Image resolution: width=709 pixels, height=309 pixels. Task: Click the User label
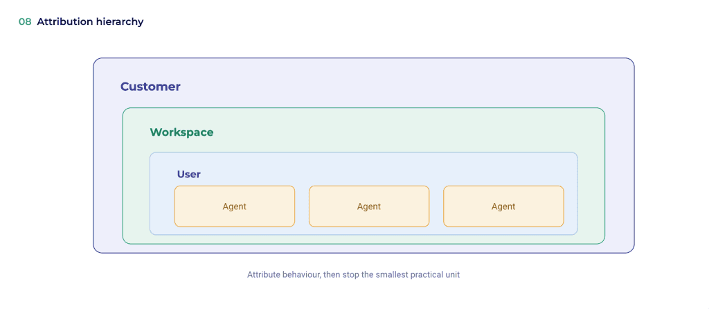[188, 174]
